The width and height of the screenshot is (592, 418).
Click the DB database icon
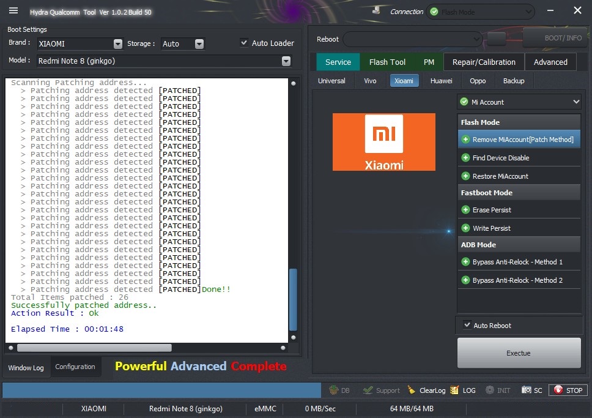[333, 390]
